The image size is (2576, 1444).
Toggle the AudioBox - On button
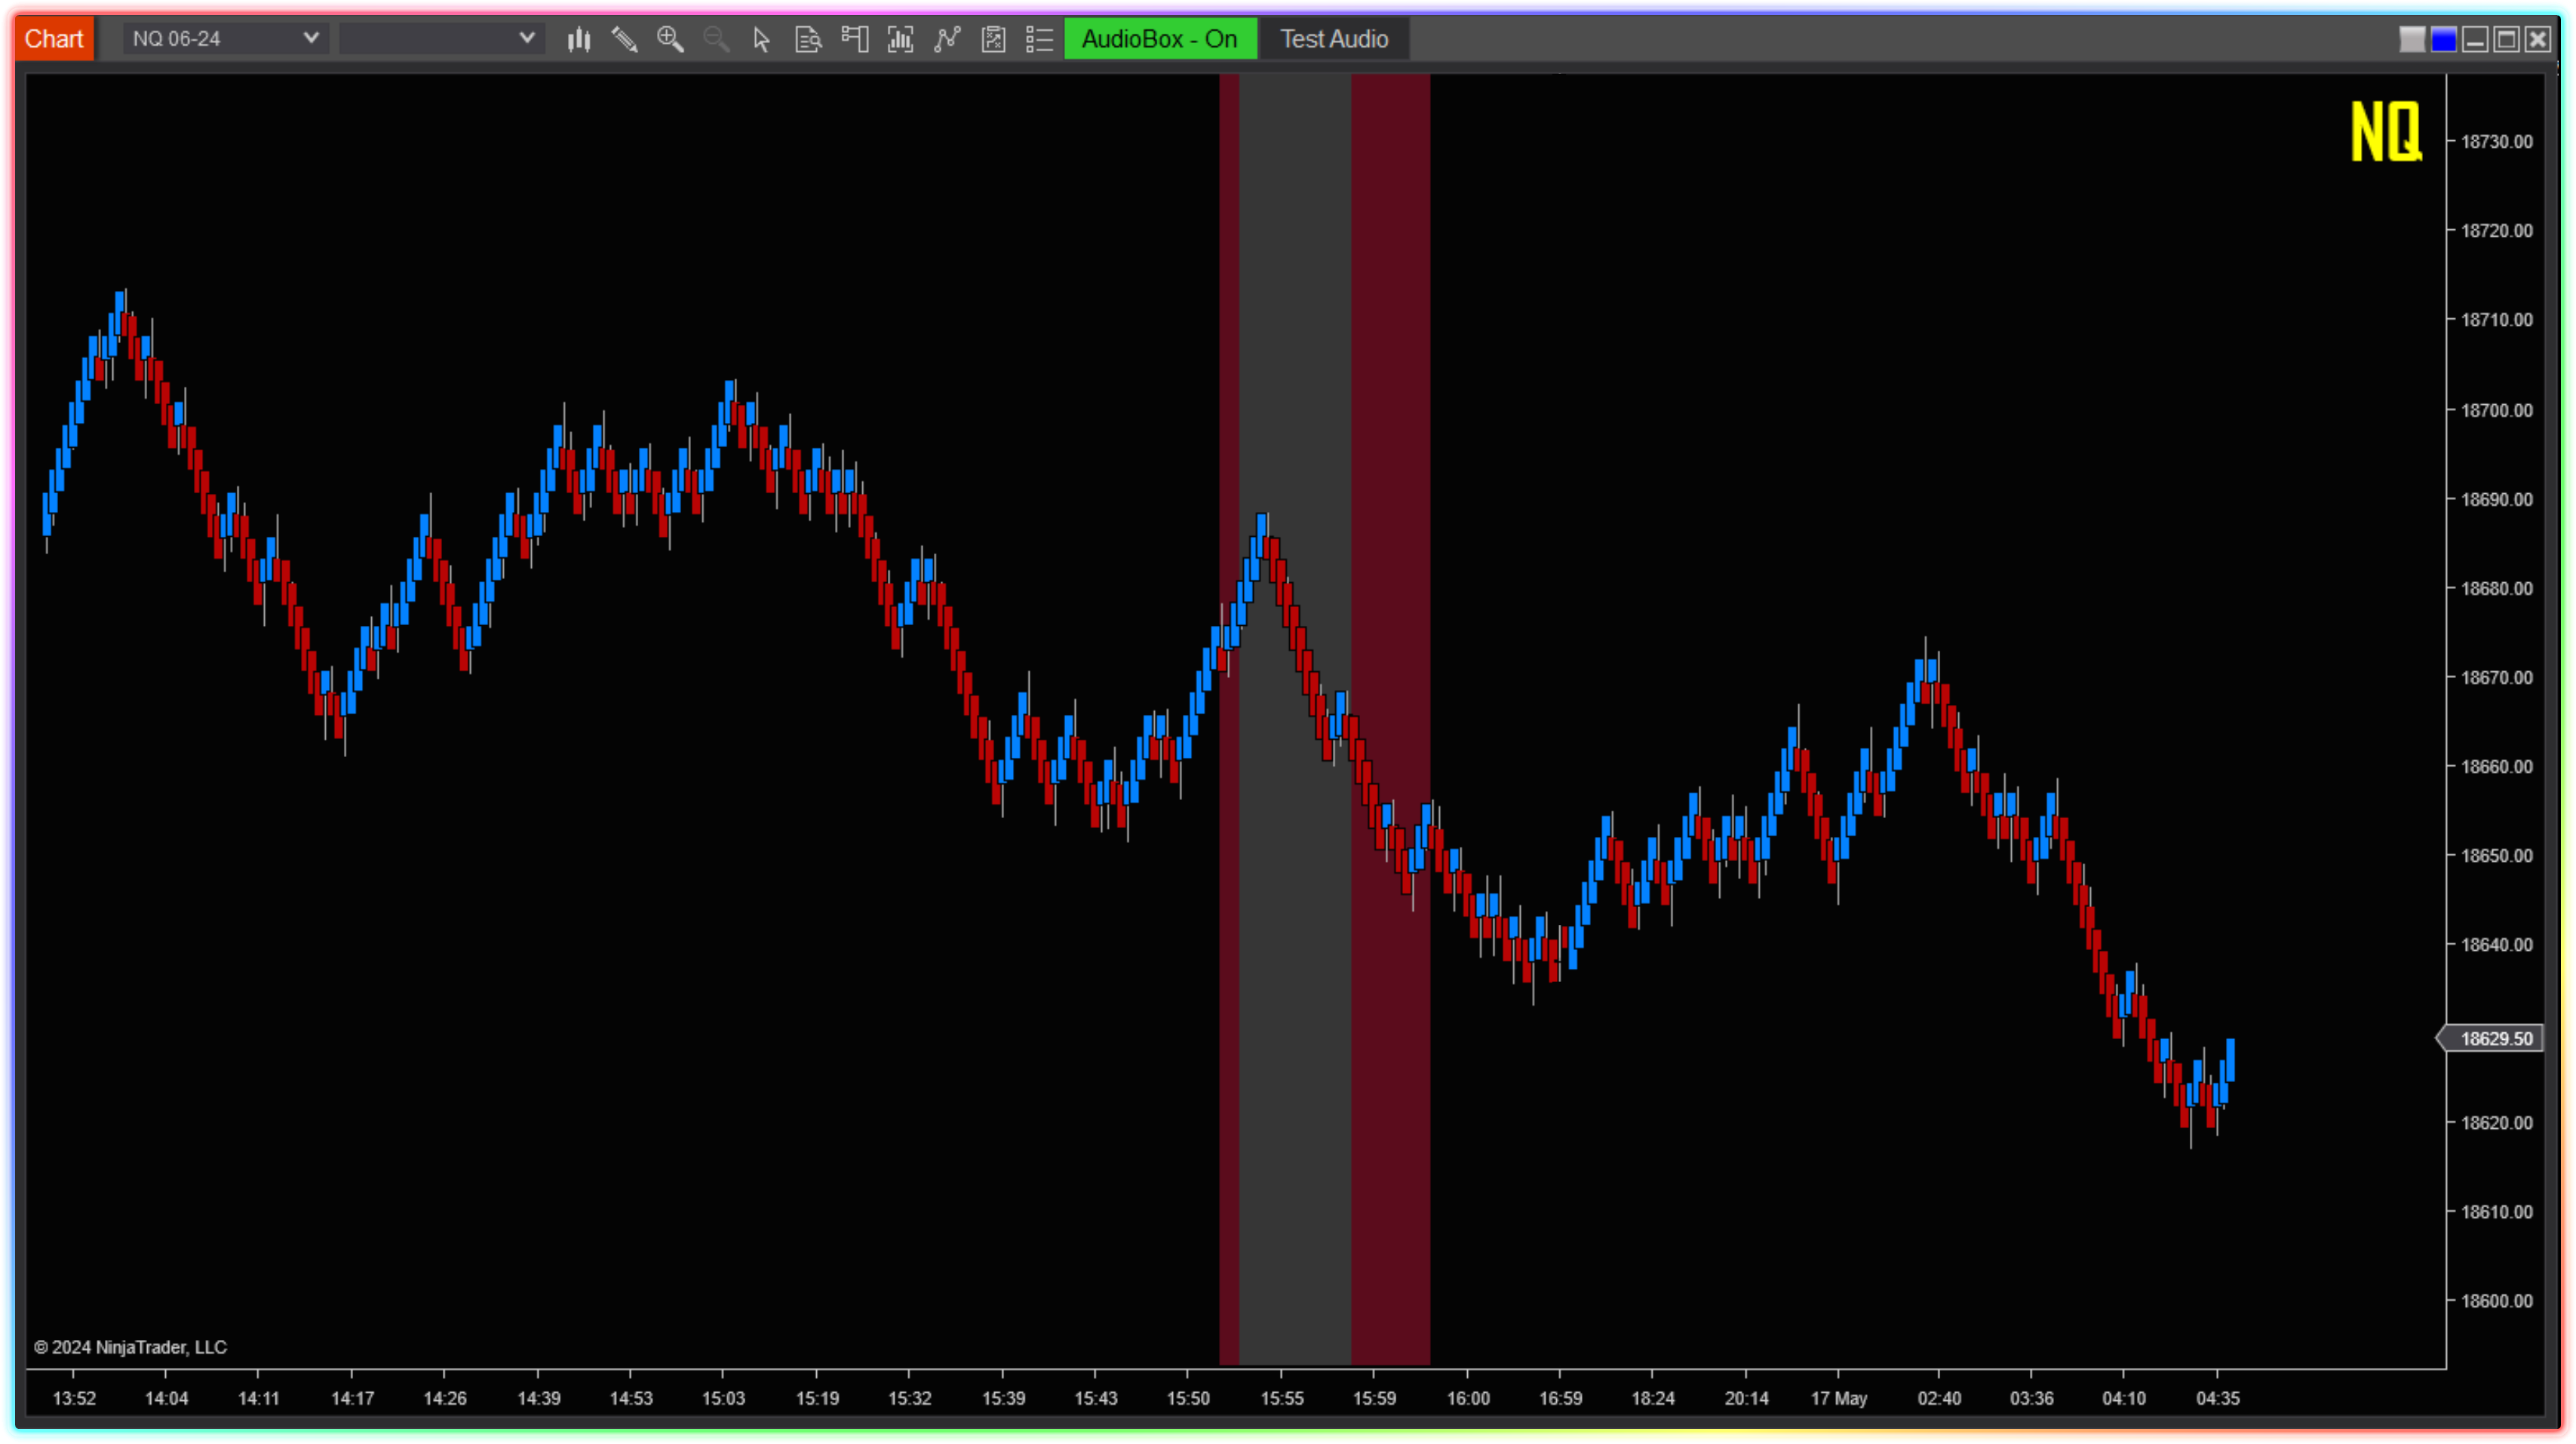(x=1160, y=39)
